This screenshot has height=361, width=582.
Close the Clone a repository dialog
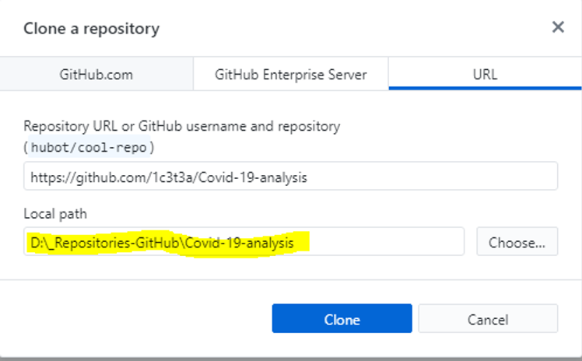(x=558, y=27)
